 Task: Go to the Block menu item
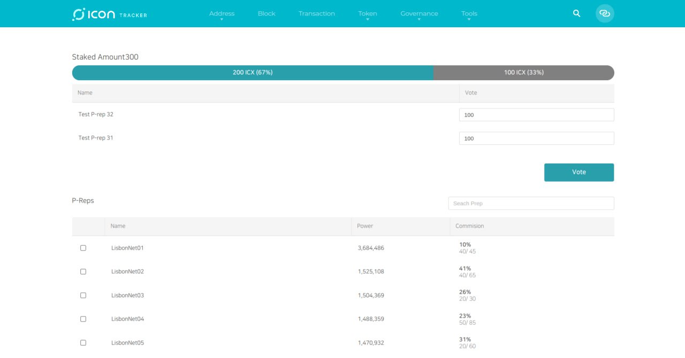pyautogui.click(x=267, y=14)
